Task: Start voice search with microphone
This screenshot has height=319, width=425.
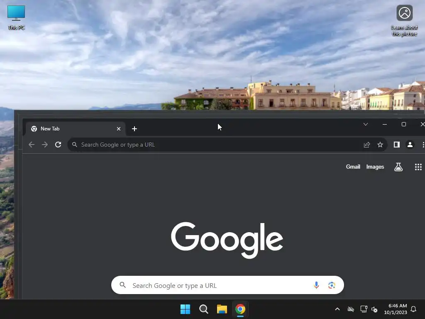Action: click(x=316, y=285)
